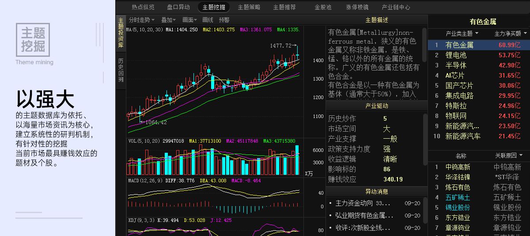The height and width of the screenshot is (236, 530).
Task: Open the 热点纵览 tab
Action: point(143,7)
